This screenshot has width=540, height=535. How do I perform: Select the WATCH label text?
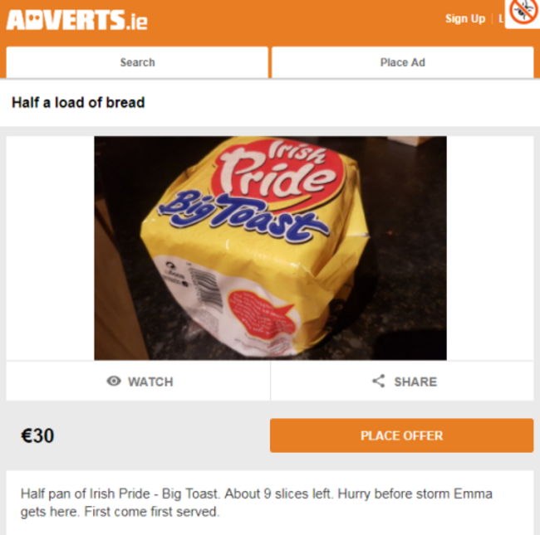[150, 382]
